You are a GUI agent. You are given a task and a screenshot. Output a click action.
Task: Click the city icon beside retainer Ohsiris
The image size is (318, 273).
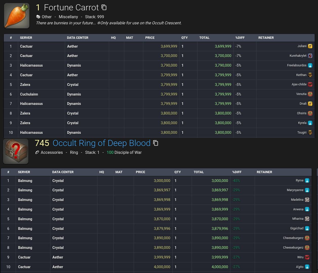pyautogui.click(x=310, y=113)
